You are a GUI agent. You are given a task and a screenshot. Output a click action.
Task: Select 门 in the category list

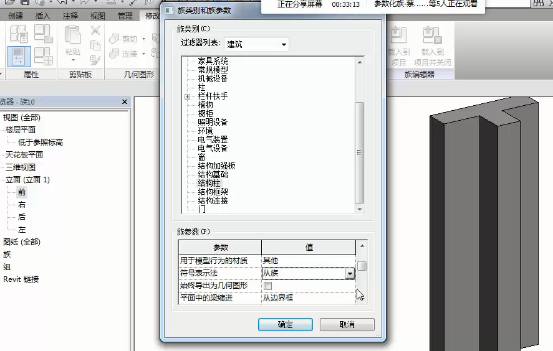point(201,210)
